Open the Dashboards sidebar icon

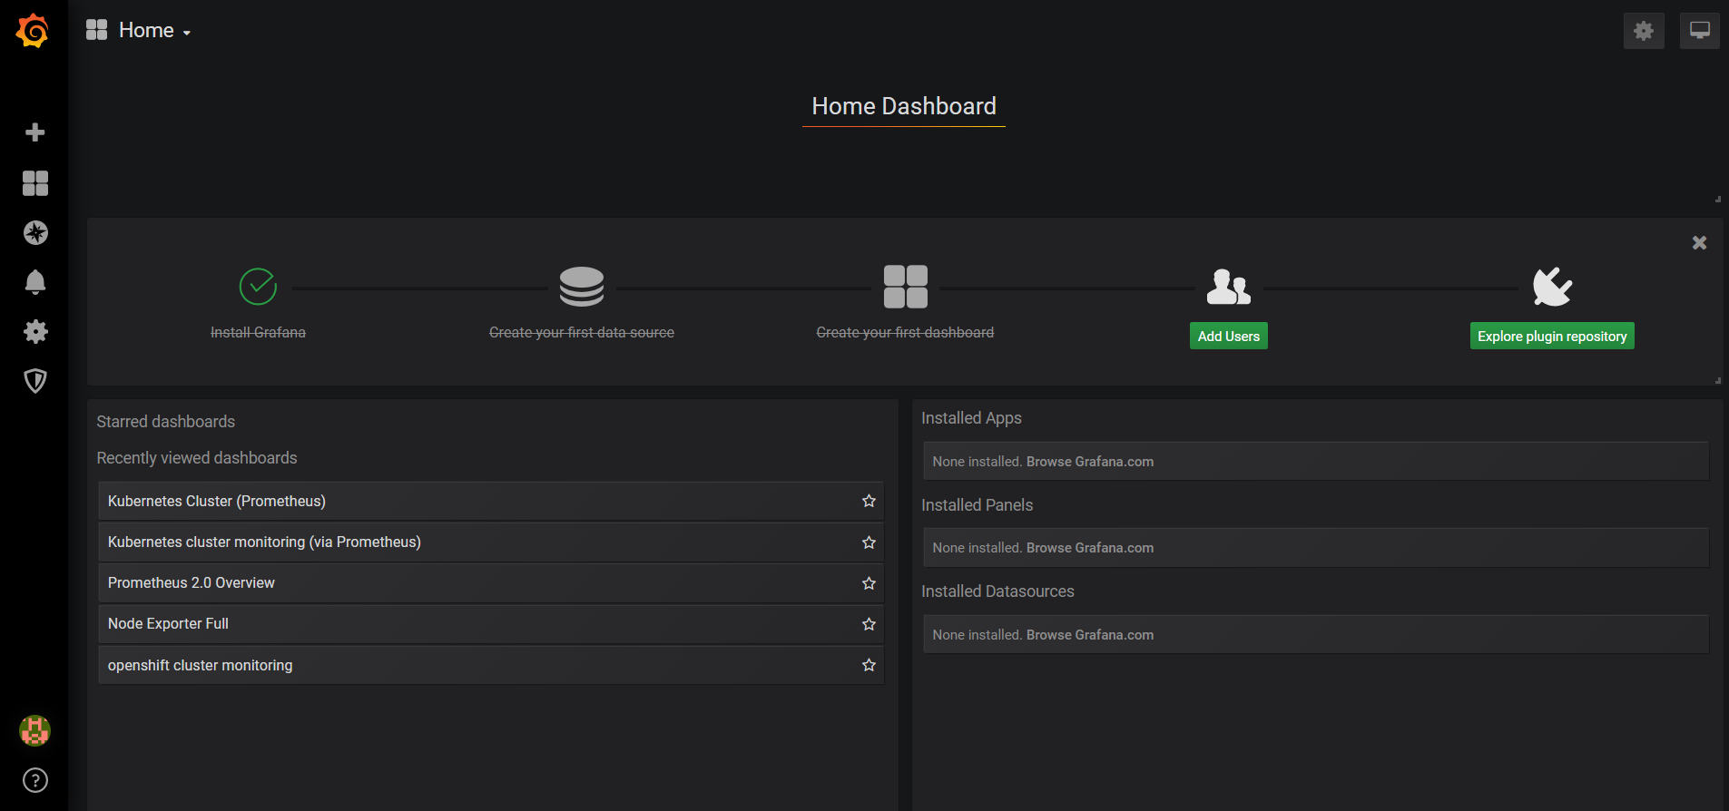pyautogui.click(x=35, y=183)
